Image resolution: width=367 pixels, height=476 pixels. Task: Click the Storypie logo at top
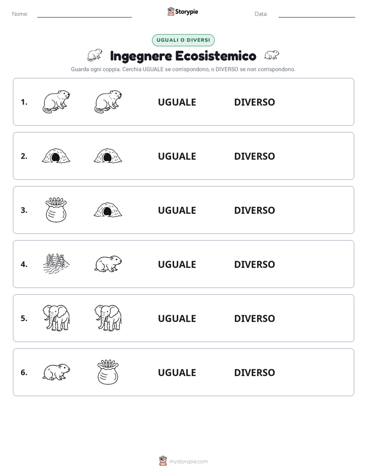point(183,11)
